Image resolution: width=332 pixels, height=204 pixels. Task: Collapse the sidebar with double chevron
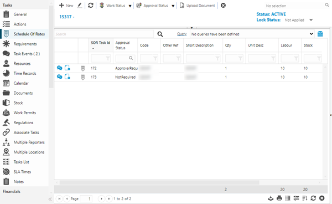tap(50, 199)
